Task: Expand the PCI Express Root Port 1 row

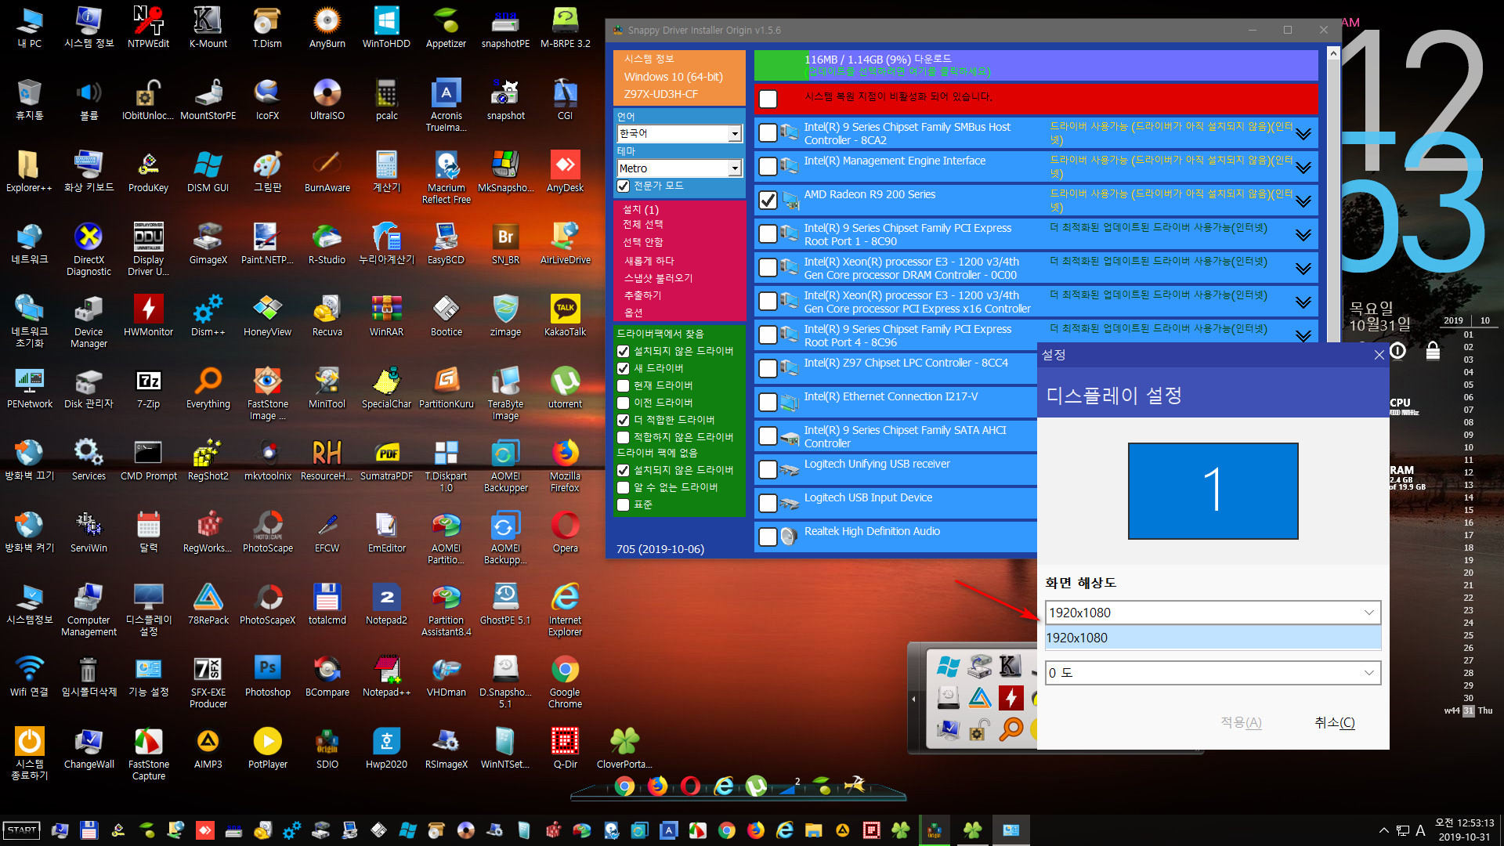Action: click(1303, 235)
